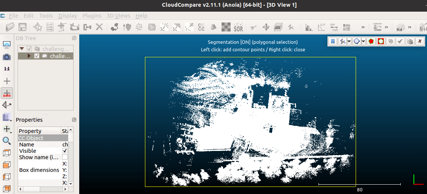
Task: Open the 3D Views menu
Action: click(118, 16)
